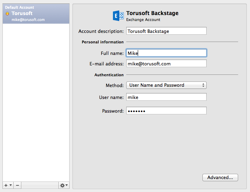250x192 pixels.
Task: Click the 'Account description:' label
Action: coord(101,31)
